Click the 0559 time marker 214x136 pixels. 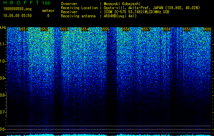point(187,29)
